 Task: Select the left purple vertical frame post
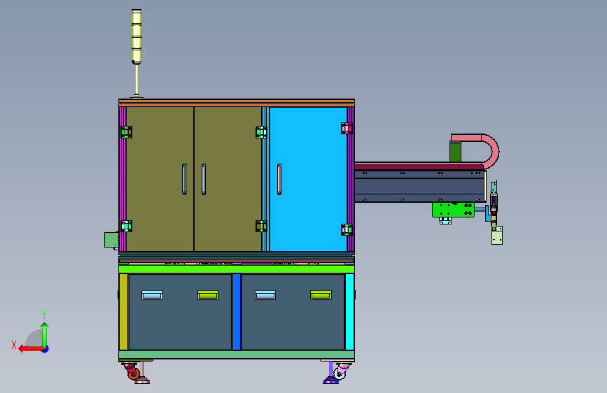(123, 179)
